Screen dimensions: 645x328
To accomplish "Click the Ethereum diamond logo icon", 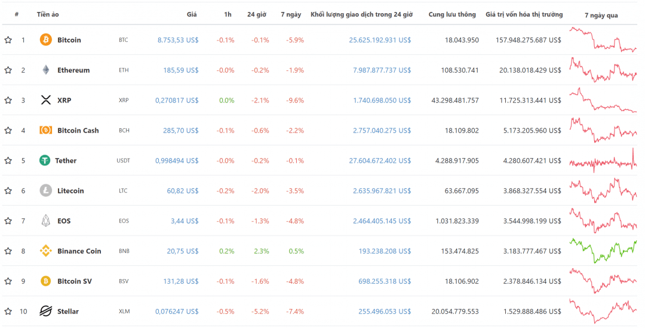I will point(45,70).
